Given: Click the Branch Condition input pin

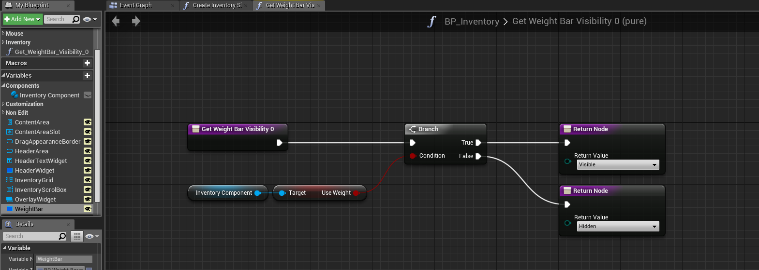Looking at the screenshot, I should [x=412, y=156].
